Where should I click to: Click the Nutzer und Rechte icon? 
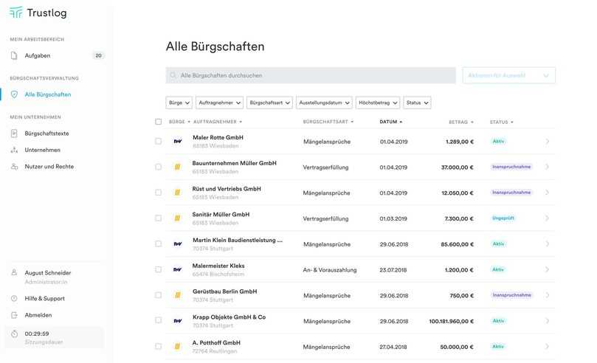14,167
